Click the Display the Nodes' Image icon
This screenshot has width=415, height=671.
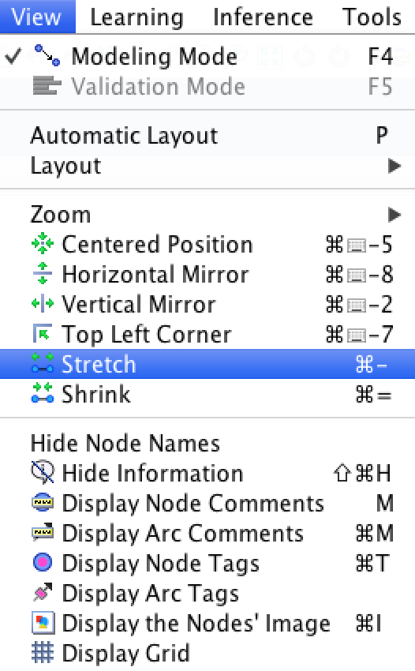pyautogui.click(x=43, y=623)
